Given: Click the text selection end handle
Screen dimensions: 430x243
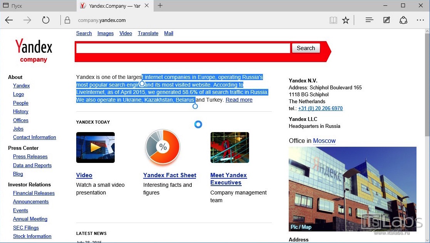Looking at the screenshot, I should point(195,106).
